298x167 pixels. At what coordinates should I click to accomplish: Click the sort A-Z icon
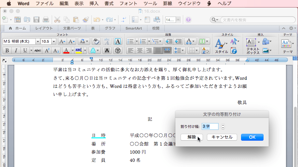point(205,50)
